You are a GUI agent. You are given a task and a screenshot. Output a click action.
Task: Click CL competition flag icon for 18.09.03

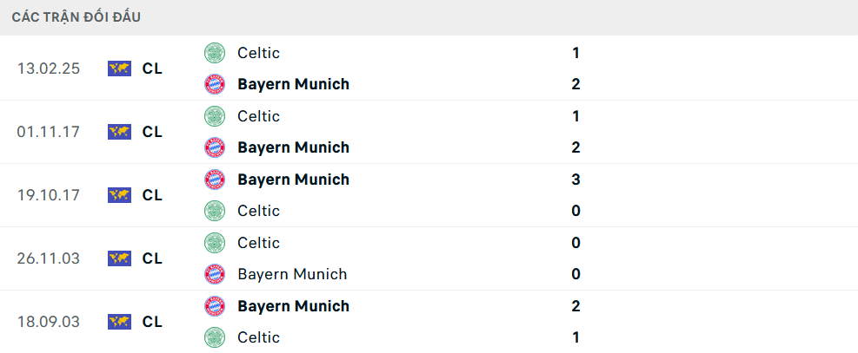tap(119, 322)
